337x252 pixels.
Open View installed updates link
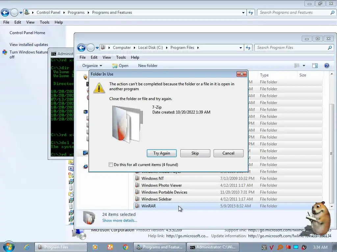[x=29, y=45]
